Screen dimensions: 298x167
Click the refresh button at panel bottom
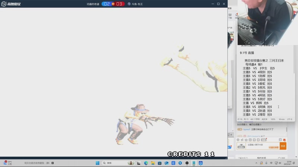(x=282, y=158)
